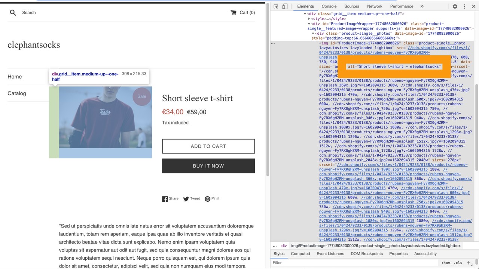Image resolution: width=479 pixels, height=269 pixels.
Task: Switch to the Console tab
Action: click(329, 6)
